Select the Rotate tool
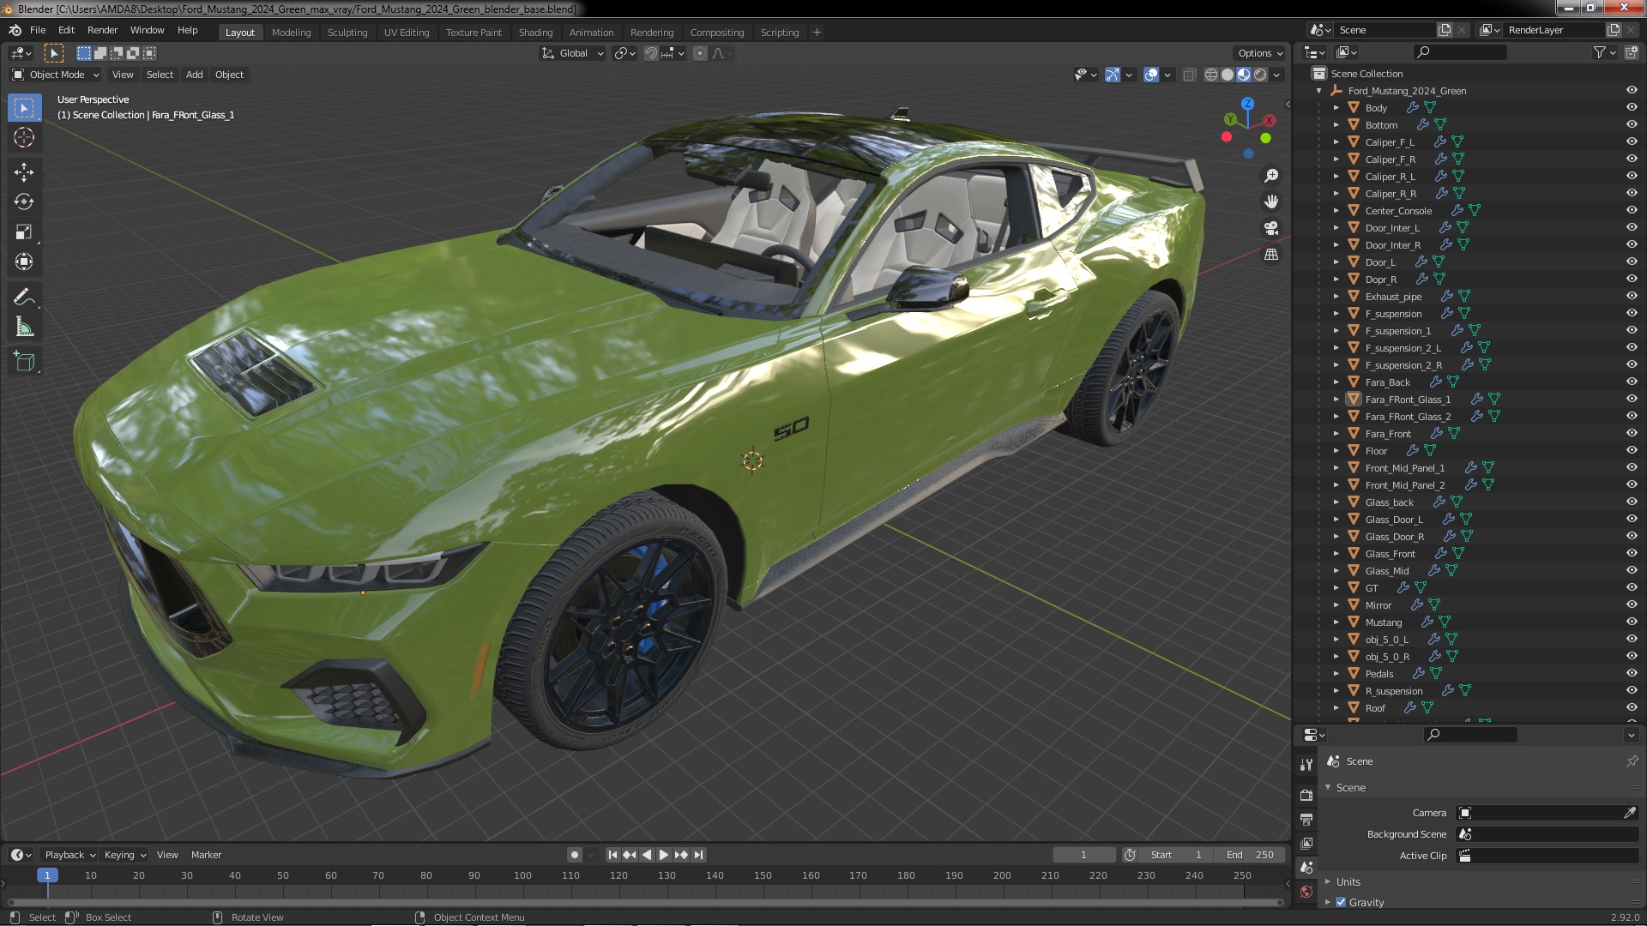The height and width of the screenshot is (926, 1647). click(x=24, y=202)
